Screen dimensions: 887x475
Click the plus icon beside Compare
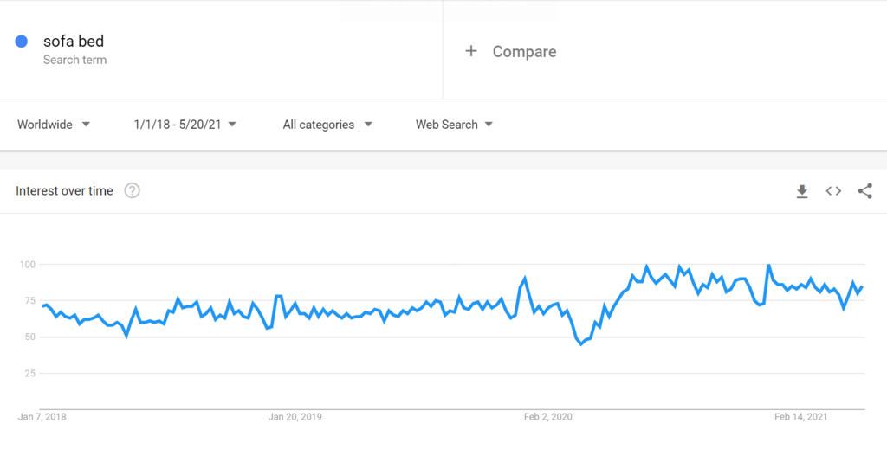pos(471,51)
